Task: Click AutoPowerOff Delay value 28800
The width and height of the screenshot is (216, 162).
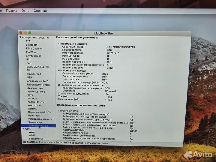Action: tap(133, 131)
